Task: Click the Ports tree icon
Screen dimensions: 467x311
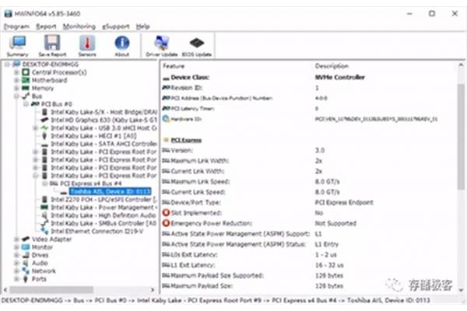Action: [26, 279]
